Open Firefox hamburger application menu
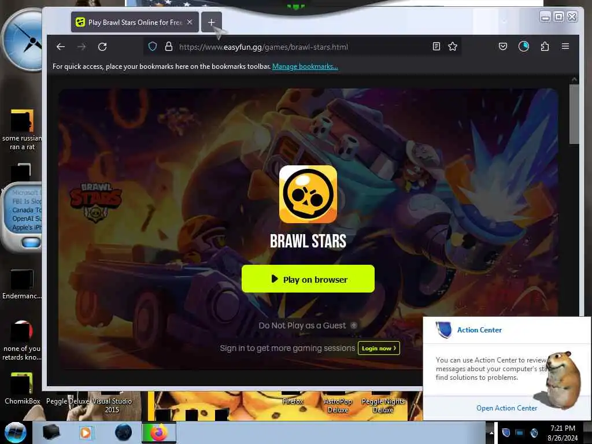The height and width of the screenshot is (444, 592). [x=565, y=46]
